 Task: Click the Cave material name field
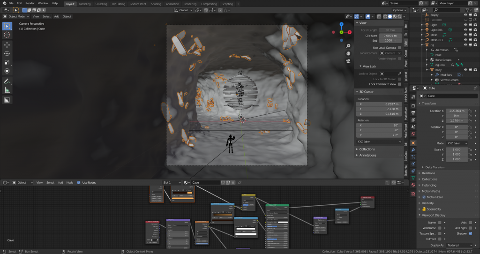point(205,183)
